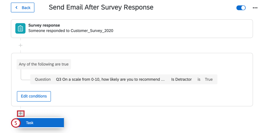
Task: Choose Task from the popup menu
Action: 41,123
